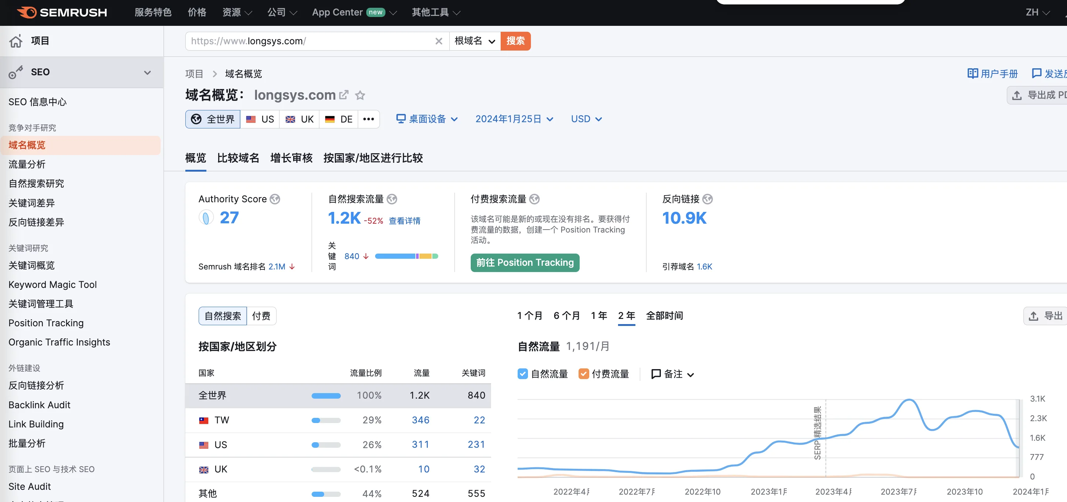Open the 根域名 scope dropdown
The width and height of the screenshot is (1067, 502).
click(x=475, y=41)
